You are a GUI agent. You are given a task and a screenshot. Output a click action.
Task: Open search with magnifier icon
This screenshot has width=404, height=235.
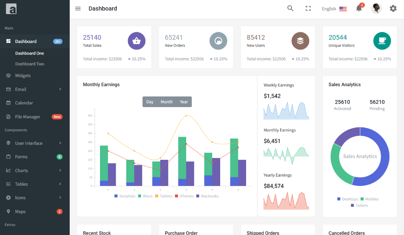tap(290, 9)
